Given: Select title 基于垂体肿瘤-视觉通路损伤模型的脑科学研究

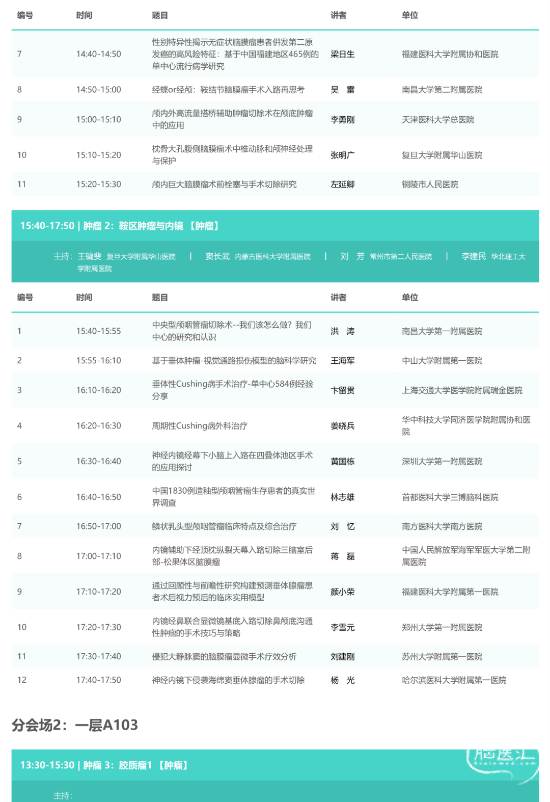Looking at the screenshot, I should [x=234, y=361].
